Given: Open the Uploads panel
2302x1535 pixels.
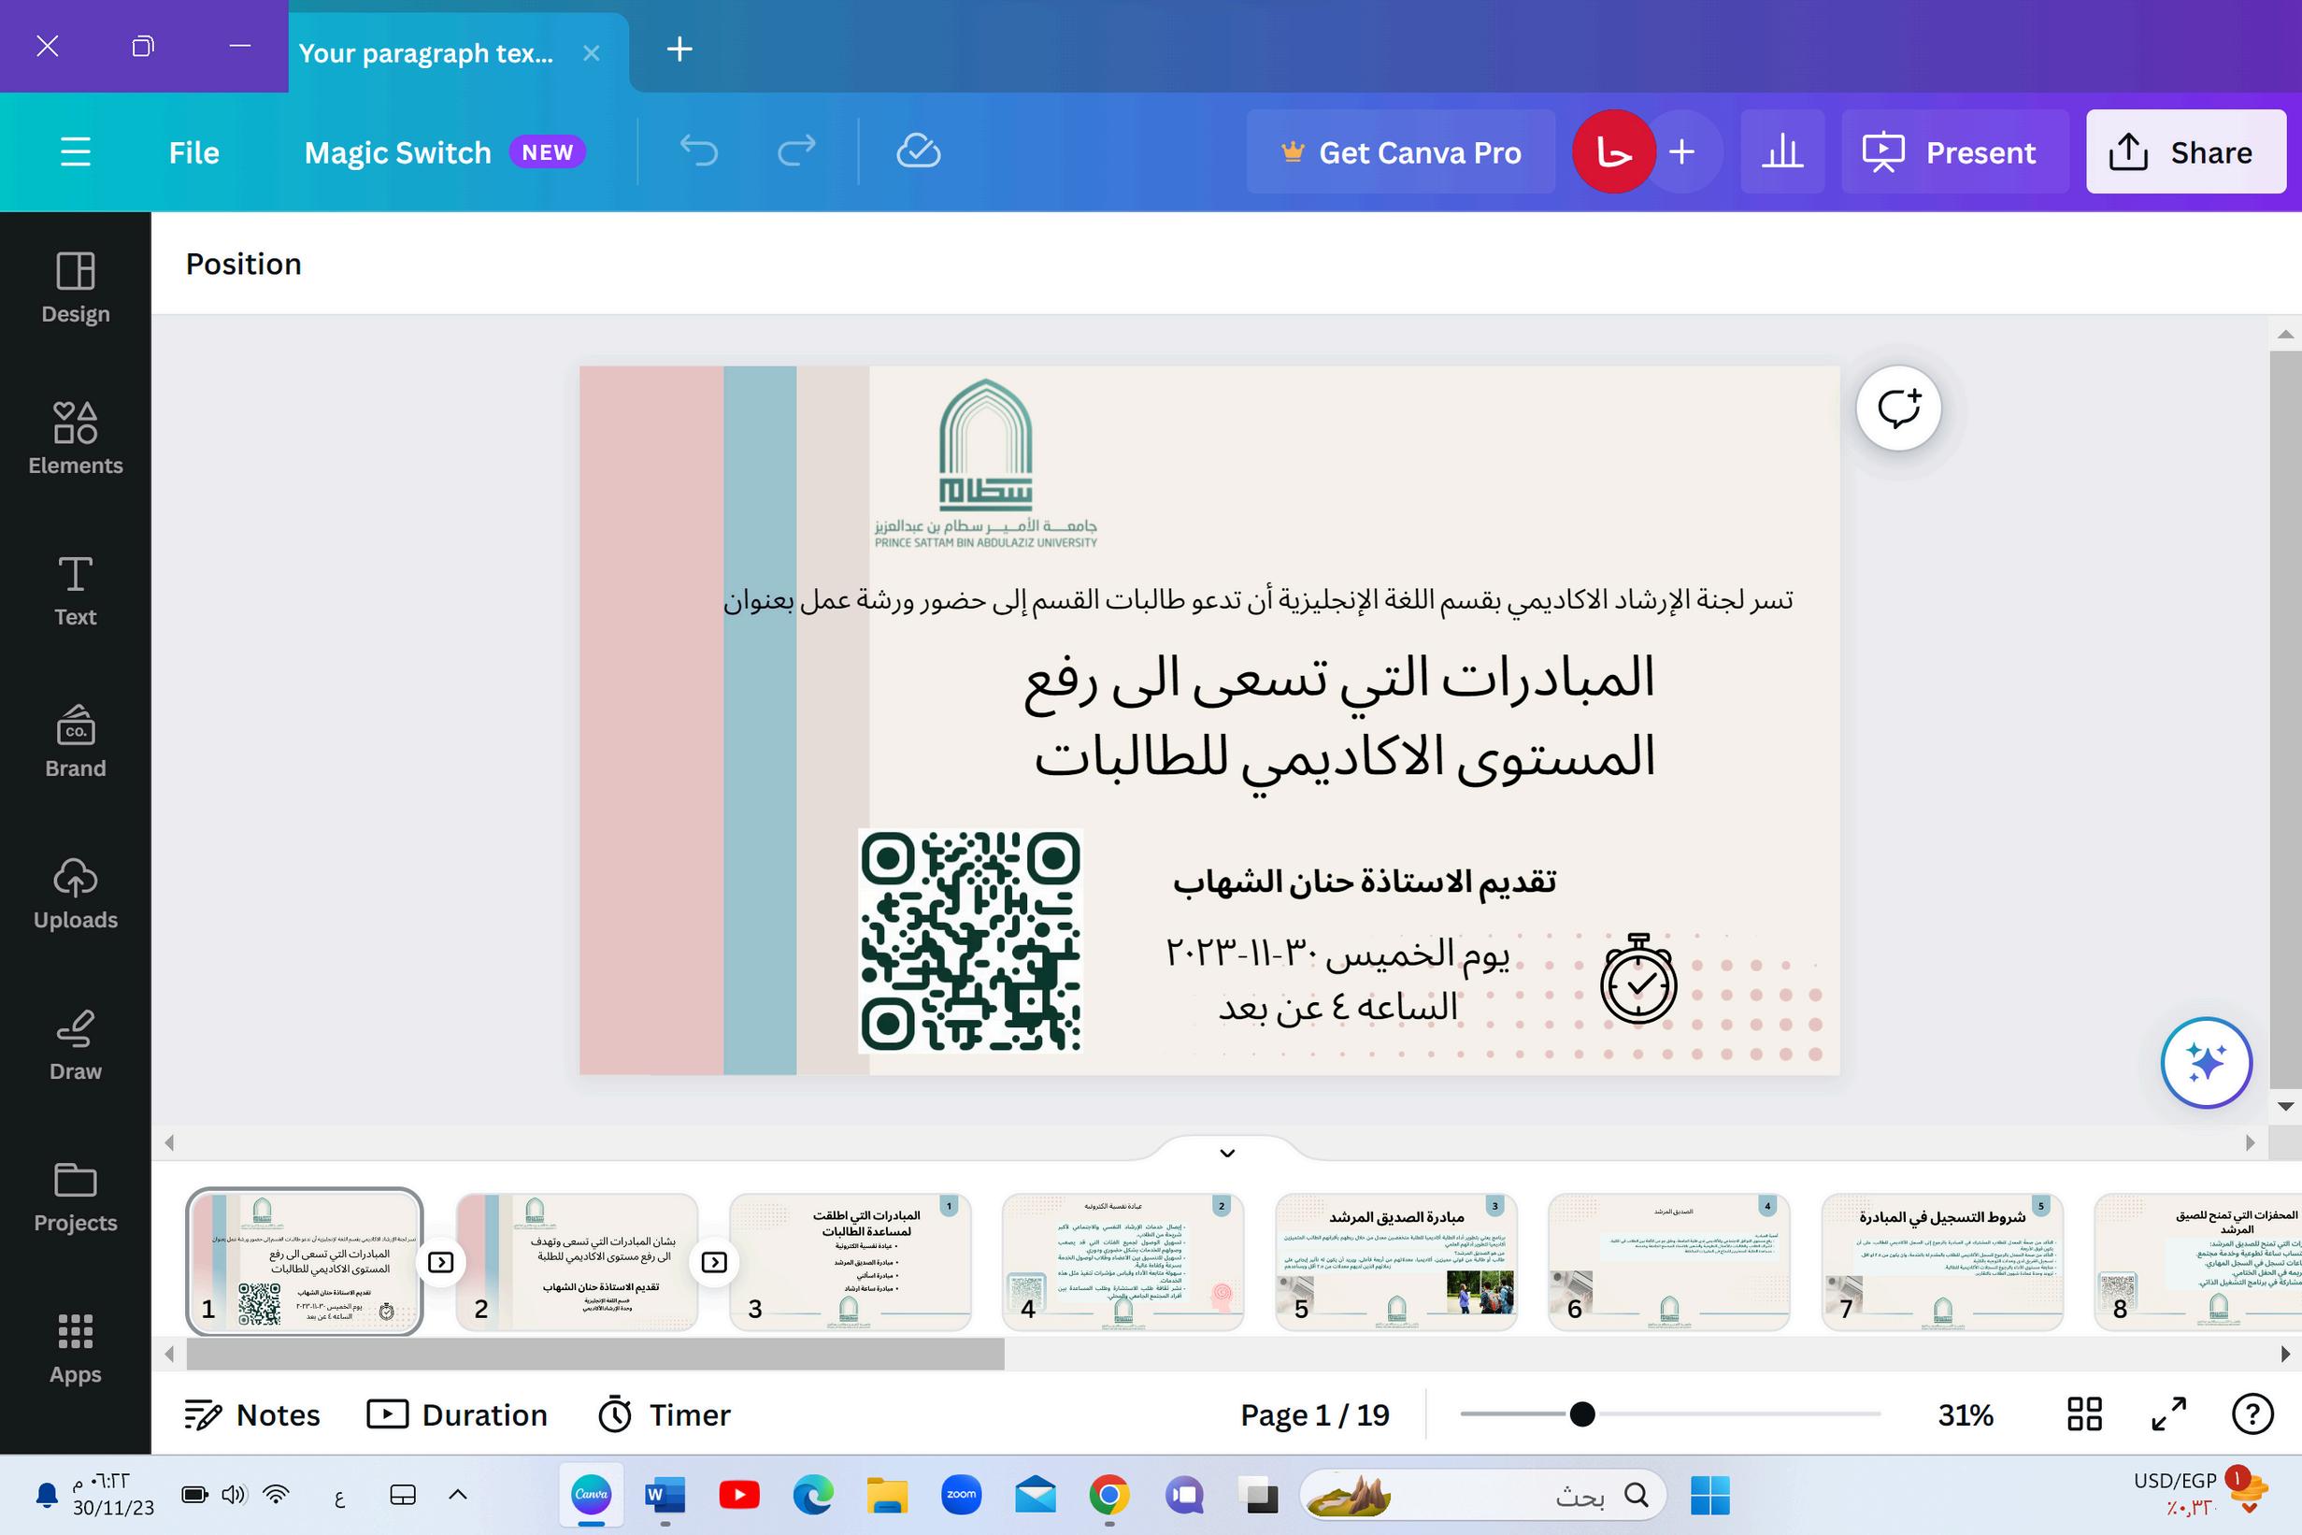Looking at the screenshot, I should pos(76,893).
